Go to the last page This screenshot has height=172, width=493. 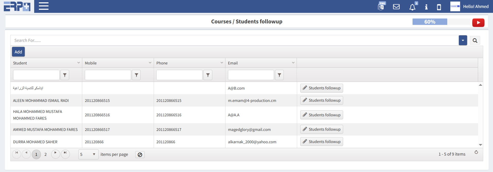[x=65, y=154]
